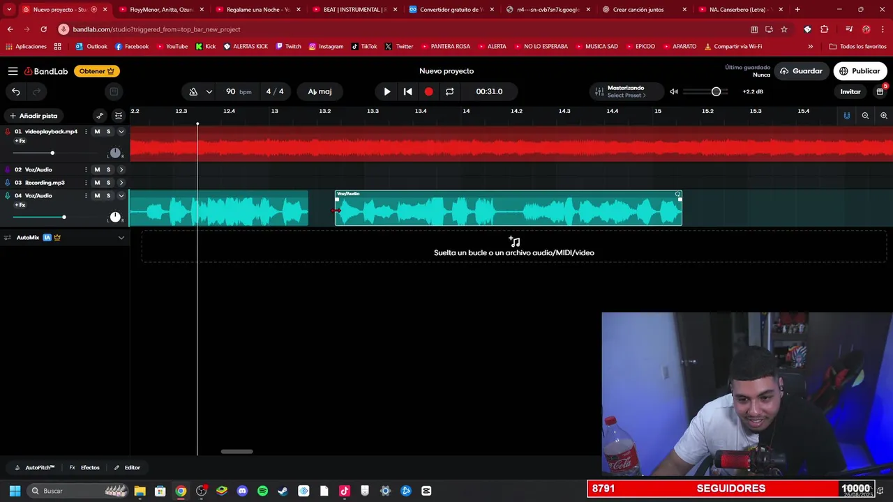This screenshot has height=502, width=893.
Task: Collapse the videoplayback.mp4 track
Action: (x=121, y=132)
